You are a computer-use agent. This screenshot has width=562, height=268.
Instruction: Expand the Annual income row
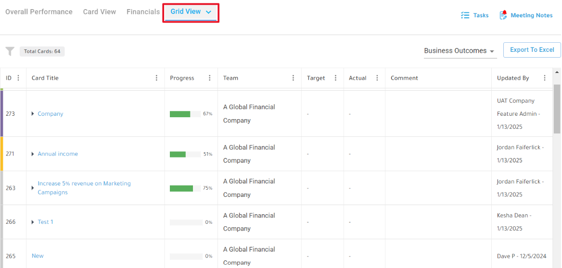[x=33, y=154]
